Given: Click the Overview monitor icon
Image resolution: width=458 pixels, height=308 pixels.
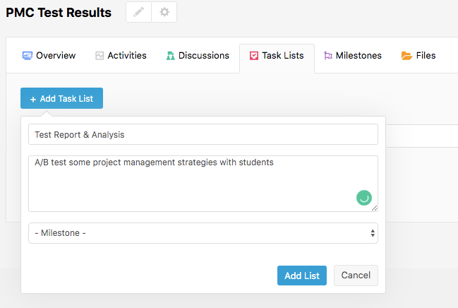Looking at the screenshot, I should 28,56.
